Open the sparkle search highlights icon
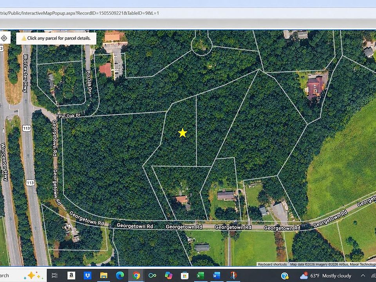Image resolution: width=376 pixels, height=282 pixels. pos(33,275)
